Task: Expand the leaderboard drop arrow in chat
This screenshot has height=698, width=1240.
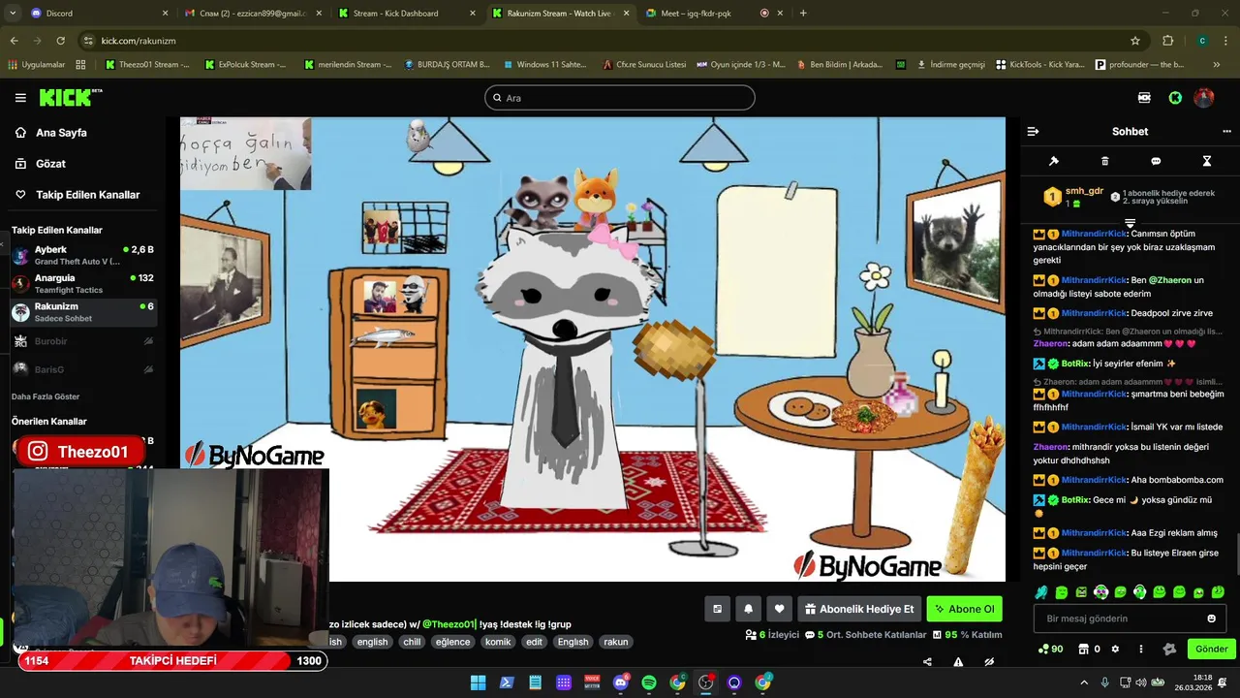Action: (x=1130, y=223)
